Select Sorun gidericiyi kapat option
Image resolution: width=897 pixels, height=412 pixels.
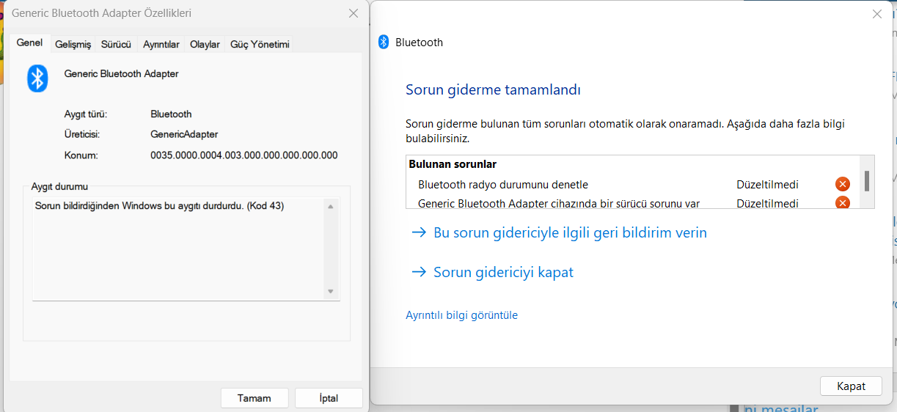point(493,272)
